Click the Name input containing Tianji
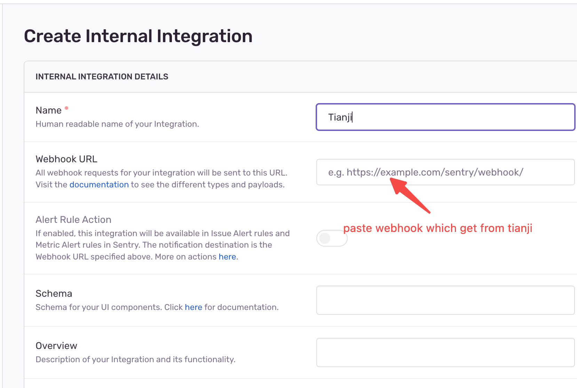The width and height of the screenshot is (577, 388). pos(445,117)
